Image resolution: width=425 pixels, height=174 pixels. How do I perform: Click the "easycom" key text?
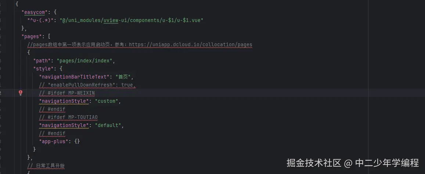[35, 12]
